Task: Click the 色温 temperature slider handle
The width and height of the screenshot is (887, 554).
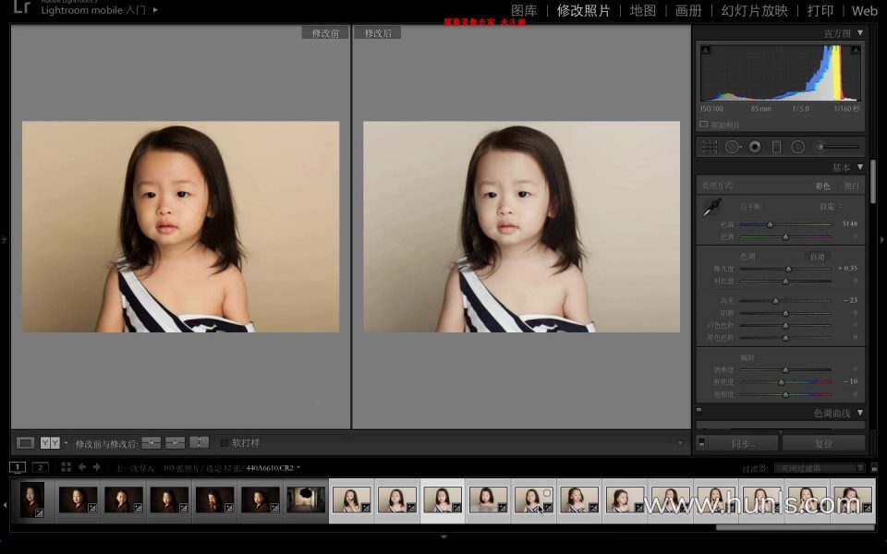Action: pyautogui.click(x=770, y=224)
